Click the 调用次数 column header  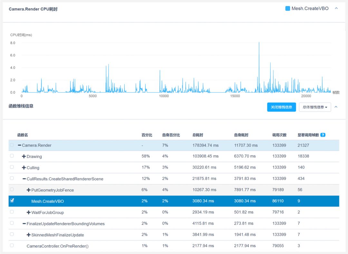coord(279,135)
